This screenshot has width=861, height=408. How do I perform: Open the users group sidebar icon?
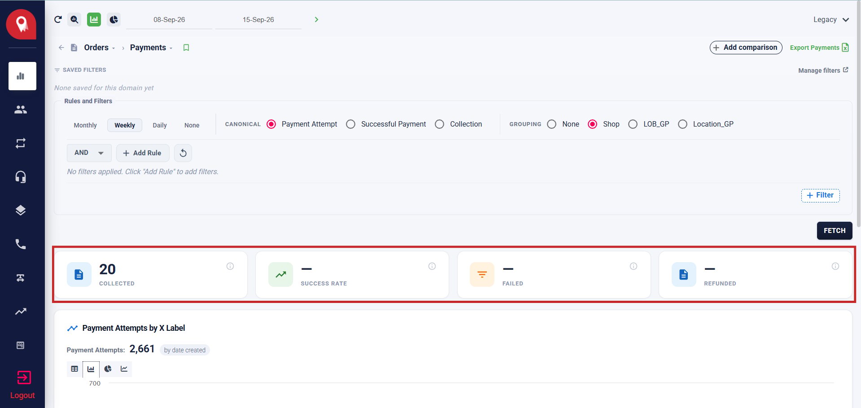21,110
